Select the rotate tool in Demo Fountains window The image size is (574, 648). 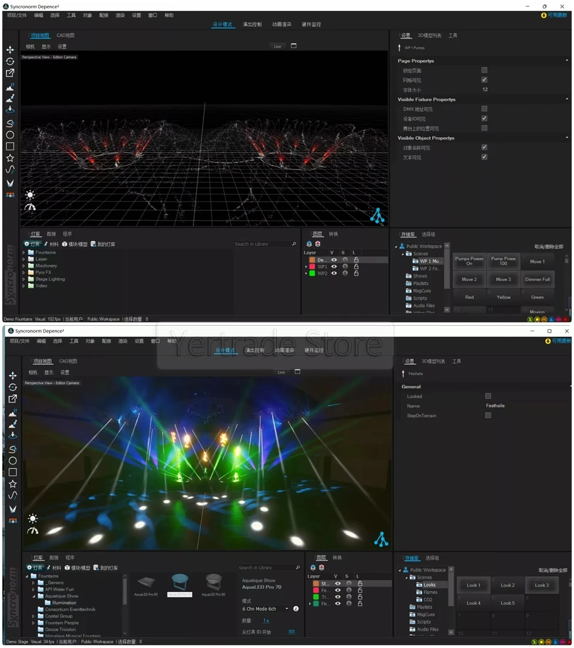click(10, 61)
